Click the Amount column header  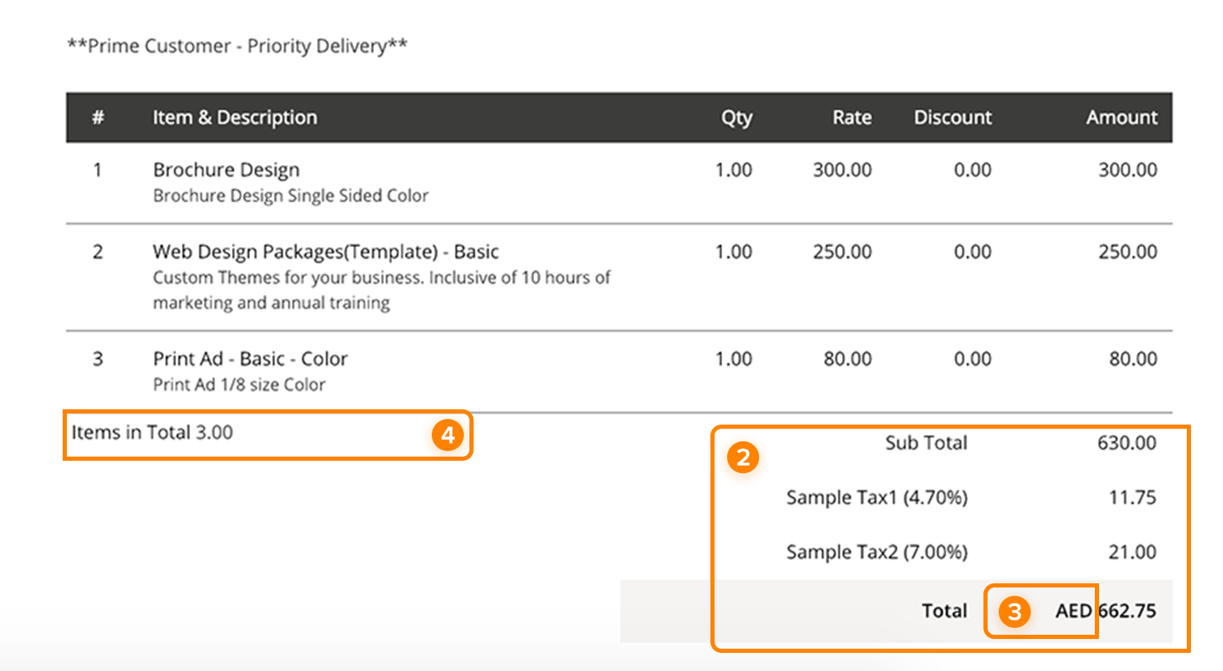click(x=1121, y=118)
